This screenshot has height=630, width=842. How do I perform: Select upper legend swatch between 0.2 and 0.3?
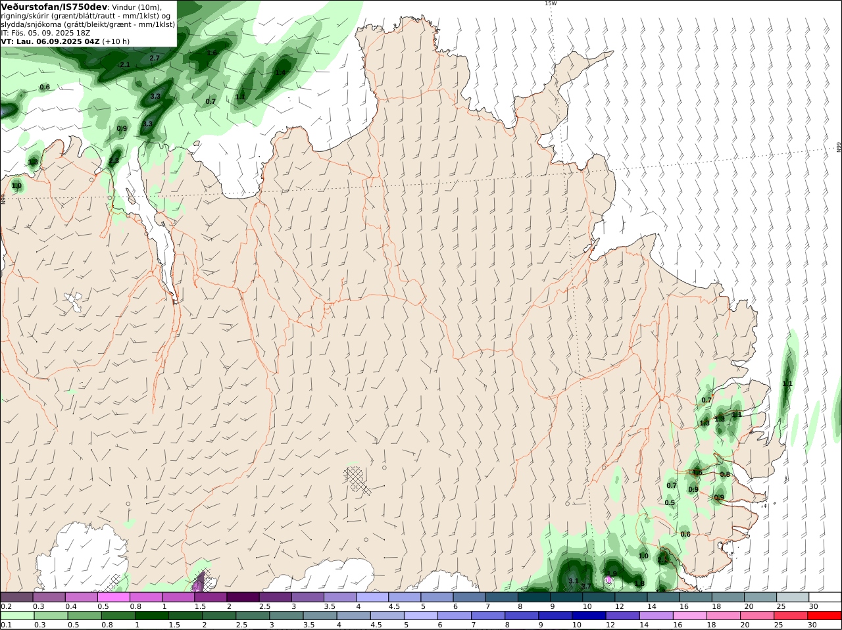coord(16,597)
